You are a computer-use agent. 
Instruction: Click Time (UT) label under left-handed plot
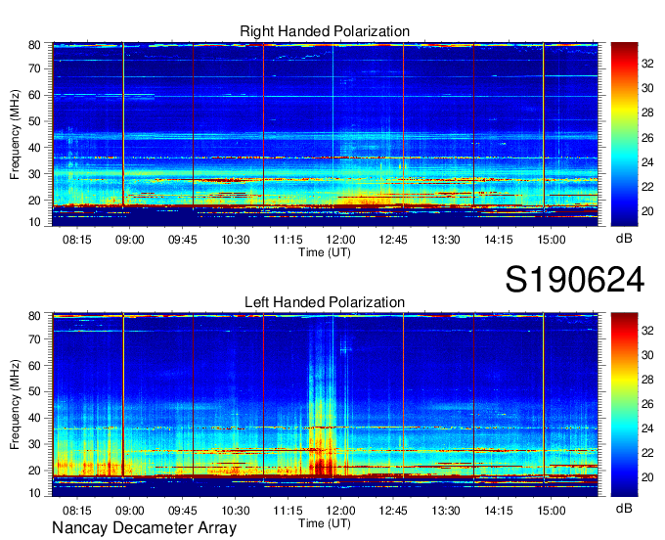325,523
